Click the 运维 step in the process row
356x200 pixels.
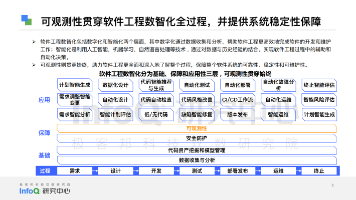click(278, 171)
